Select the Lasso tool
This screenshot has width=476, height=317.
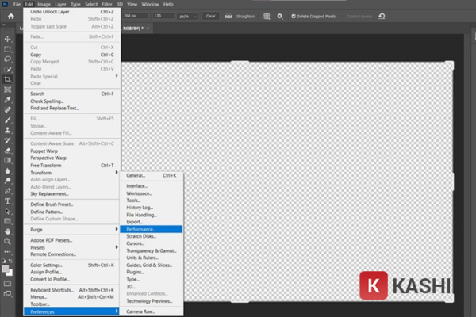coord(8,59)
